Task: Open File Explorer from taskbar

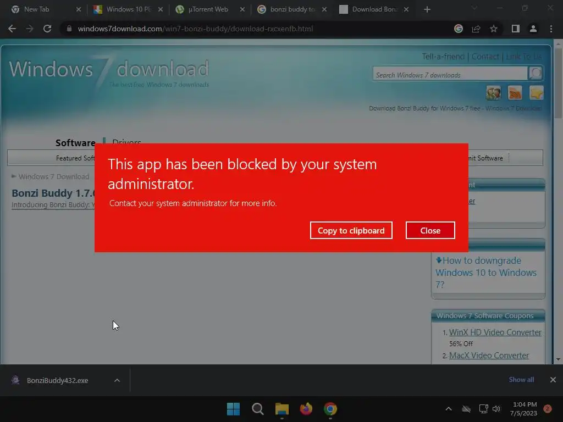Action: pos(282,409)
